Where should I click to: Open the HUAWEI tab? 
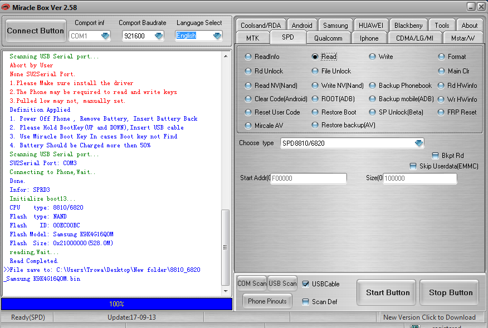pyautogui.click(x=371, y=25)
